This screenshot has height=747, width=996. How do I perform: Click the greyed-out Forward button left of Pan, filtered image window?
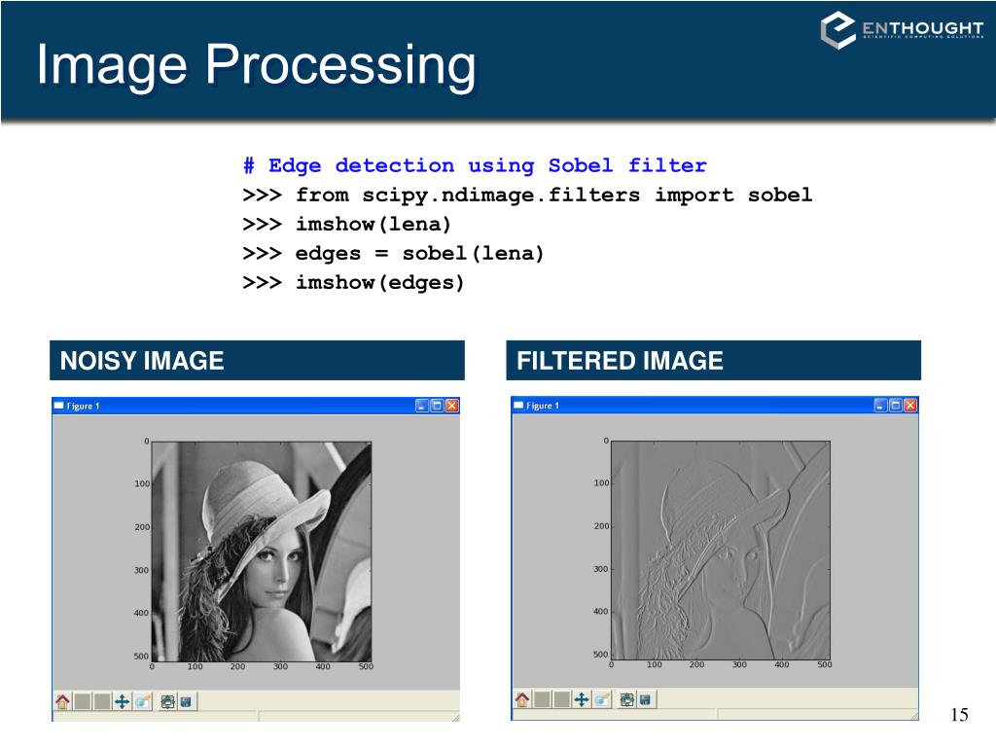[x=561, y=699]
